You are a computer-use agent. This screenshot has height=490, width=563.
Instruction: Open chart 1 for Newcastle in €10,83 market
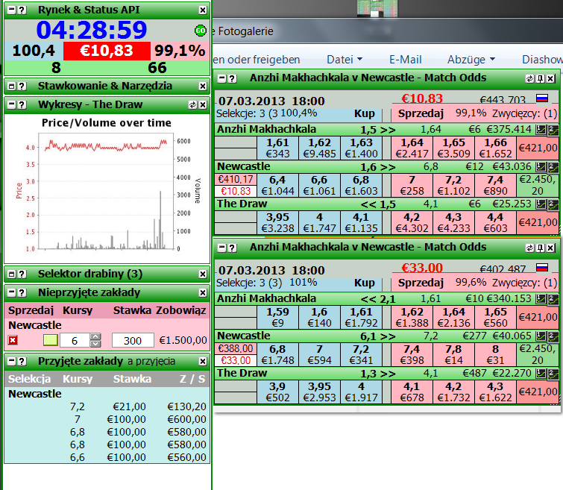click(541, 167)
